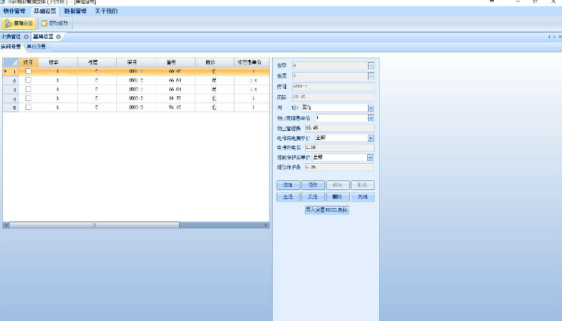The width and height of the screenshot is (562, 321).
Task: Sort by the 用途 column header
Action: coord(214,62)
